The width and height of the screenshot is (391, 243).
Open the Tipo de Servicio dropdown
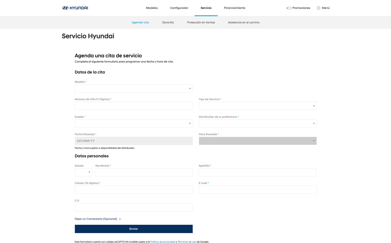click(x=258, y=106)
